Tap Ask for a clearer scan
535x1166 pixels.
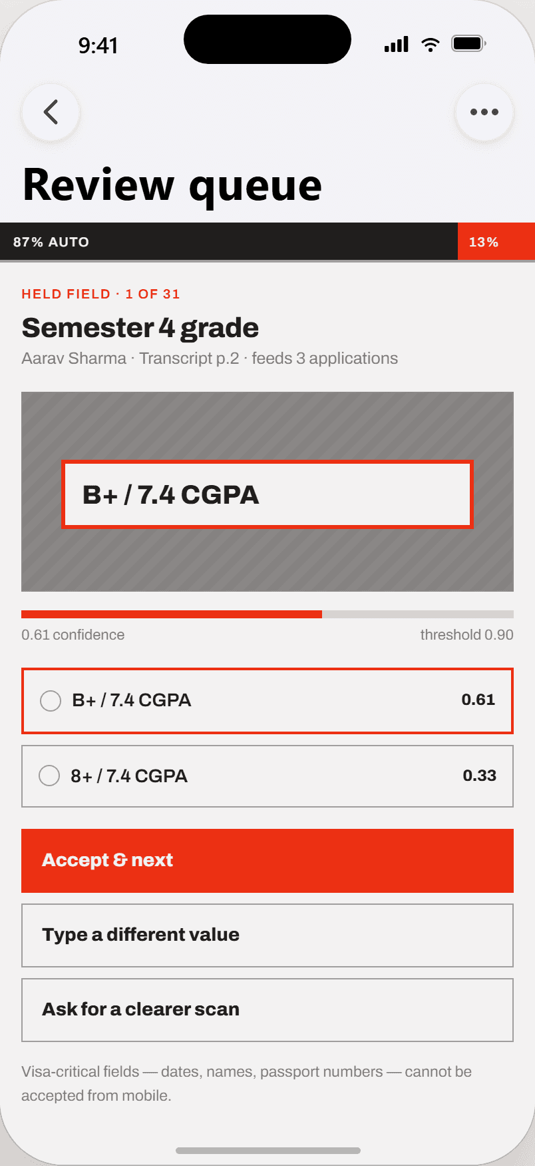tap(267, 1010)
